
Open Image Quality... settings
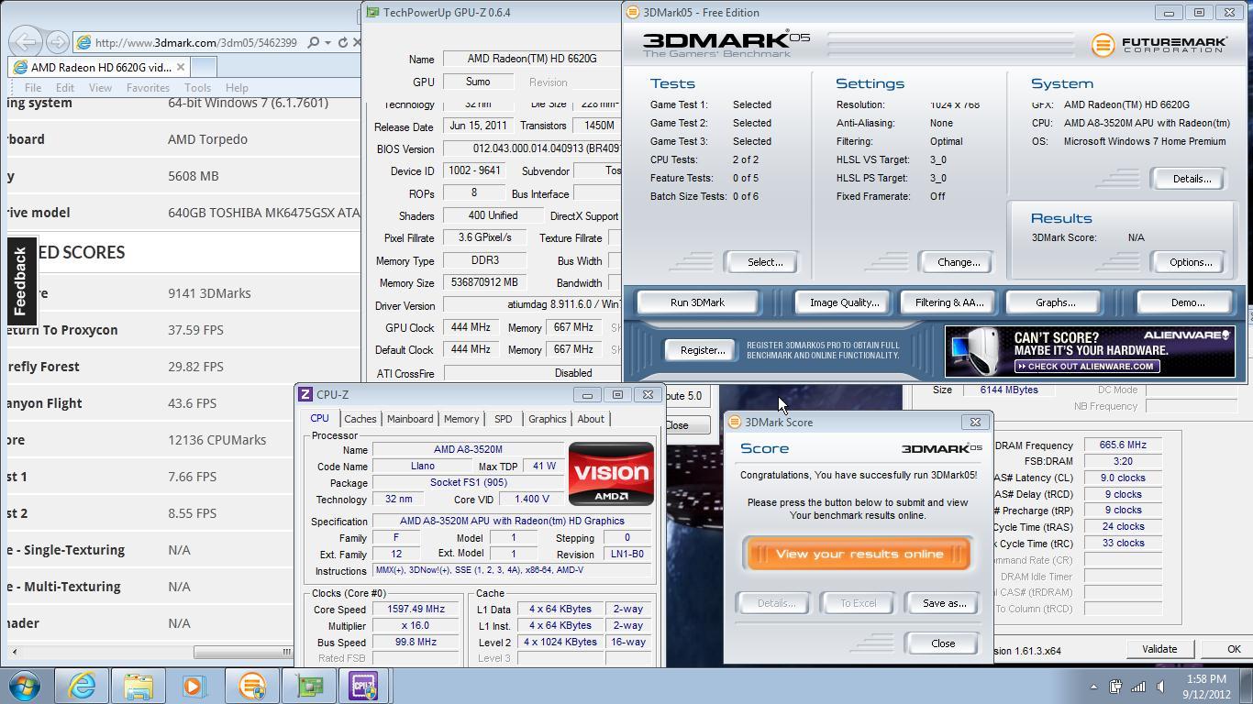click(844, 302)
